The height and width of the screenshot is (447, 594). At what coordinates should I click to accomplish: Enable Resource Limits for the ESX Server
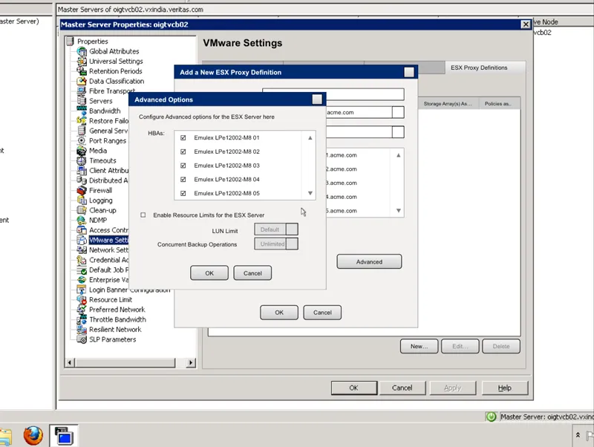(x=143, y=215)
